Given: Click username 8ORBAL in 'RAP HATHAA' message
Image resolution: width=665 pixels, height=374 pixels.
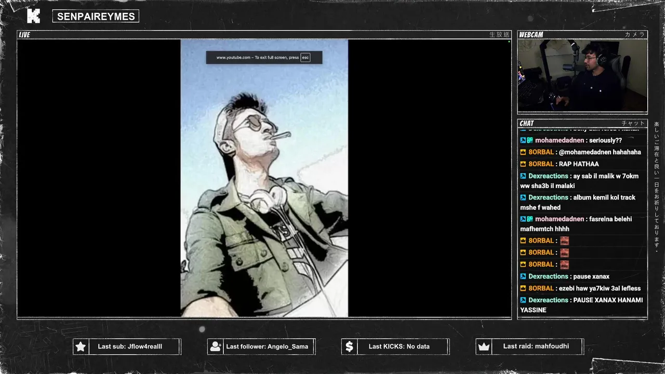Looking at the screenshot, I should coord(541,164).
